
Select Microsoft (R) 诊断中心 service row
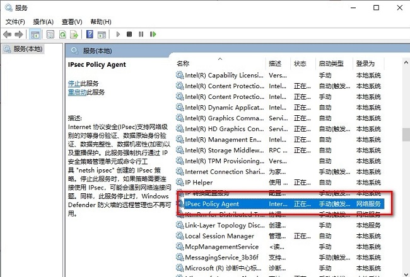[x=279, y=268]
